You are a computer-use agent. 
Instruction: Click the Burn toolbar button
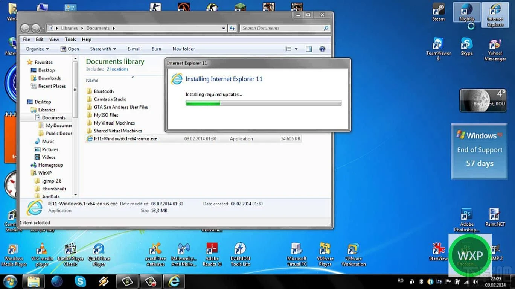(x=156, y=49)
